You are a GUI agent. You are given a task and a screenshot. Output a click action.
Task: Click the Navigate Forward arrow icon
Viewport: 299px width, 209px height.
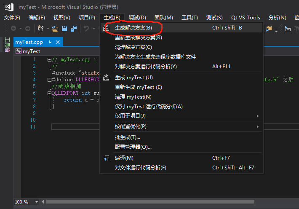pos(28,28)
